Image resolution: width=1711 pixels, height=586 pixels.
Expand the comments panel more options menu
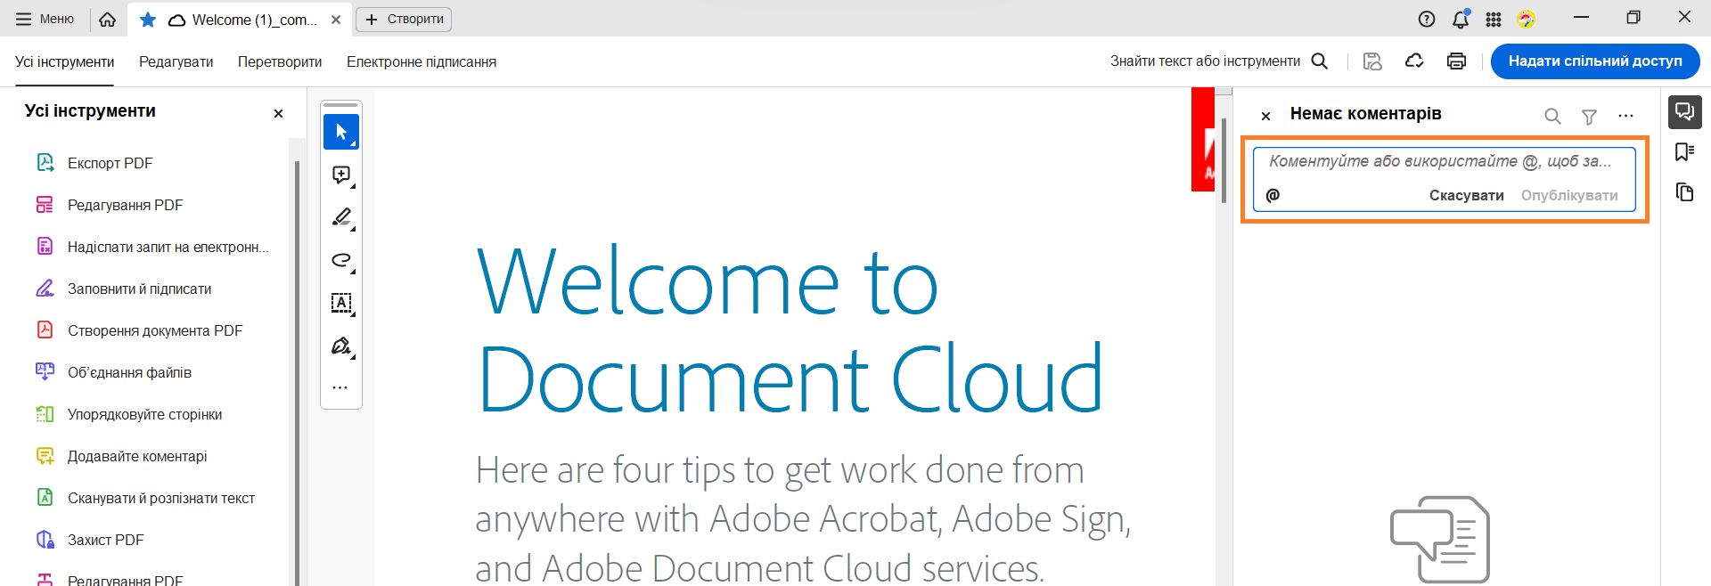tap(1626, 116)
